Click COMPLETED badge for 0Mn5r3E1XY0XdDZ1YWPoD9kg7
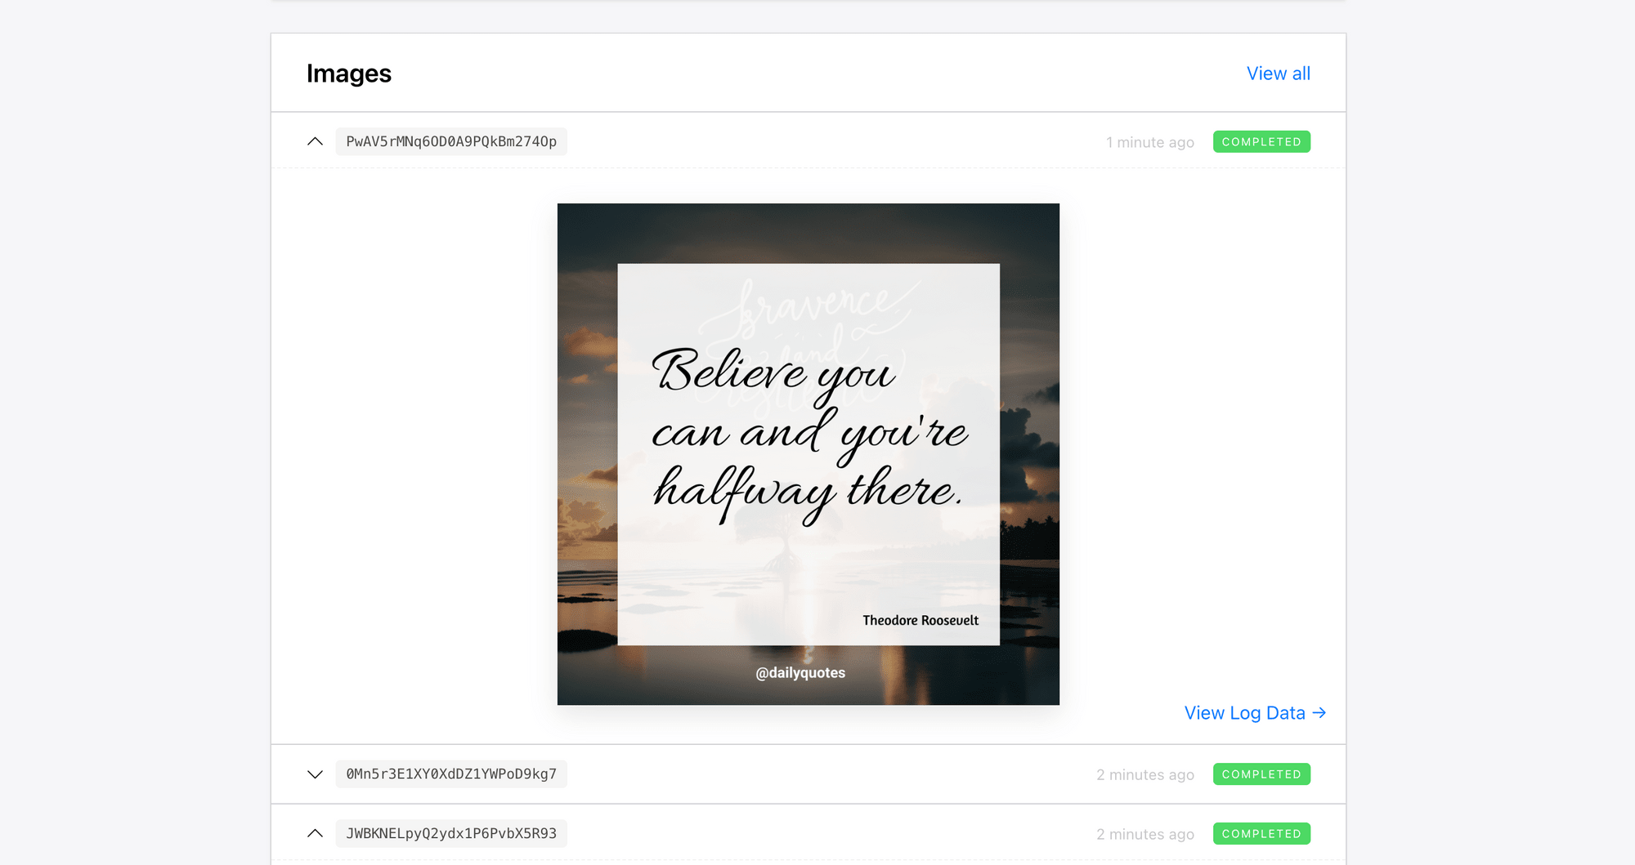The image size is (1635, 865). (x=1261, y=774)
